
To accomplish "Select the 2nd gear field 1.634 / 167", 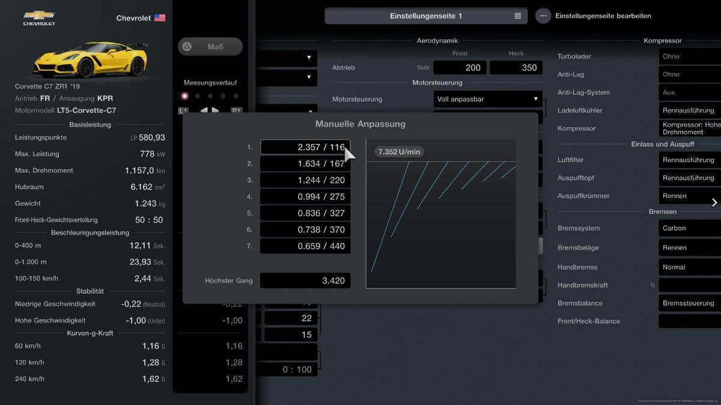I will coord(305,163).
